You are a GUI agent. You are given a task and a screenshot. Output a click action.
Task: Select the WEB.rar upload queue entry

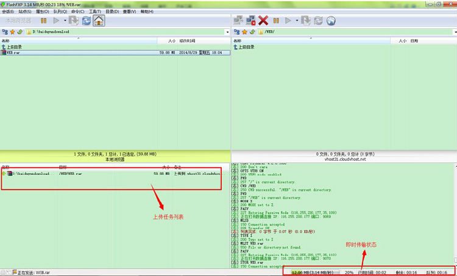tap(70, 174)
